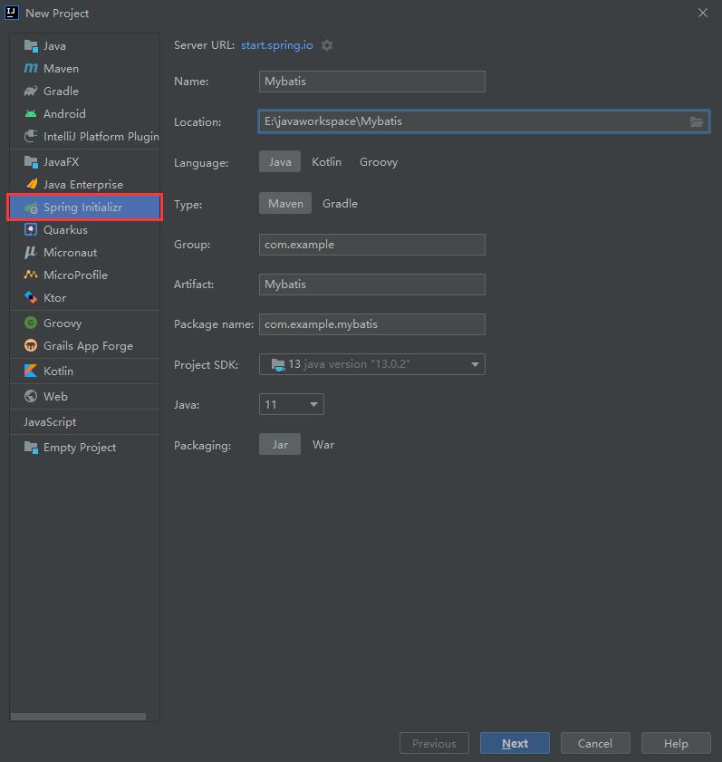This screenshot has width=722, height=762.
Task: Select the Ktor icon in project list
Action: click(x=31, y=298)
